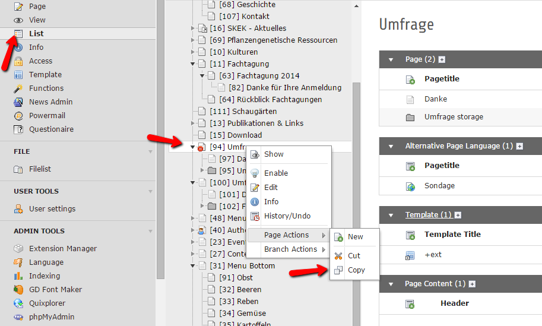The image size is (542, 326).
Task: Collapse the [11] Fachtagung tree branch
Action: click(193, 64)
